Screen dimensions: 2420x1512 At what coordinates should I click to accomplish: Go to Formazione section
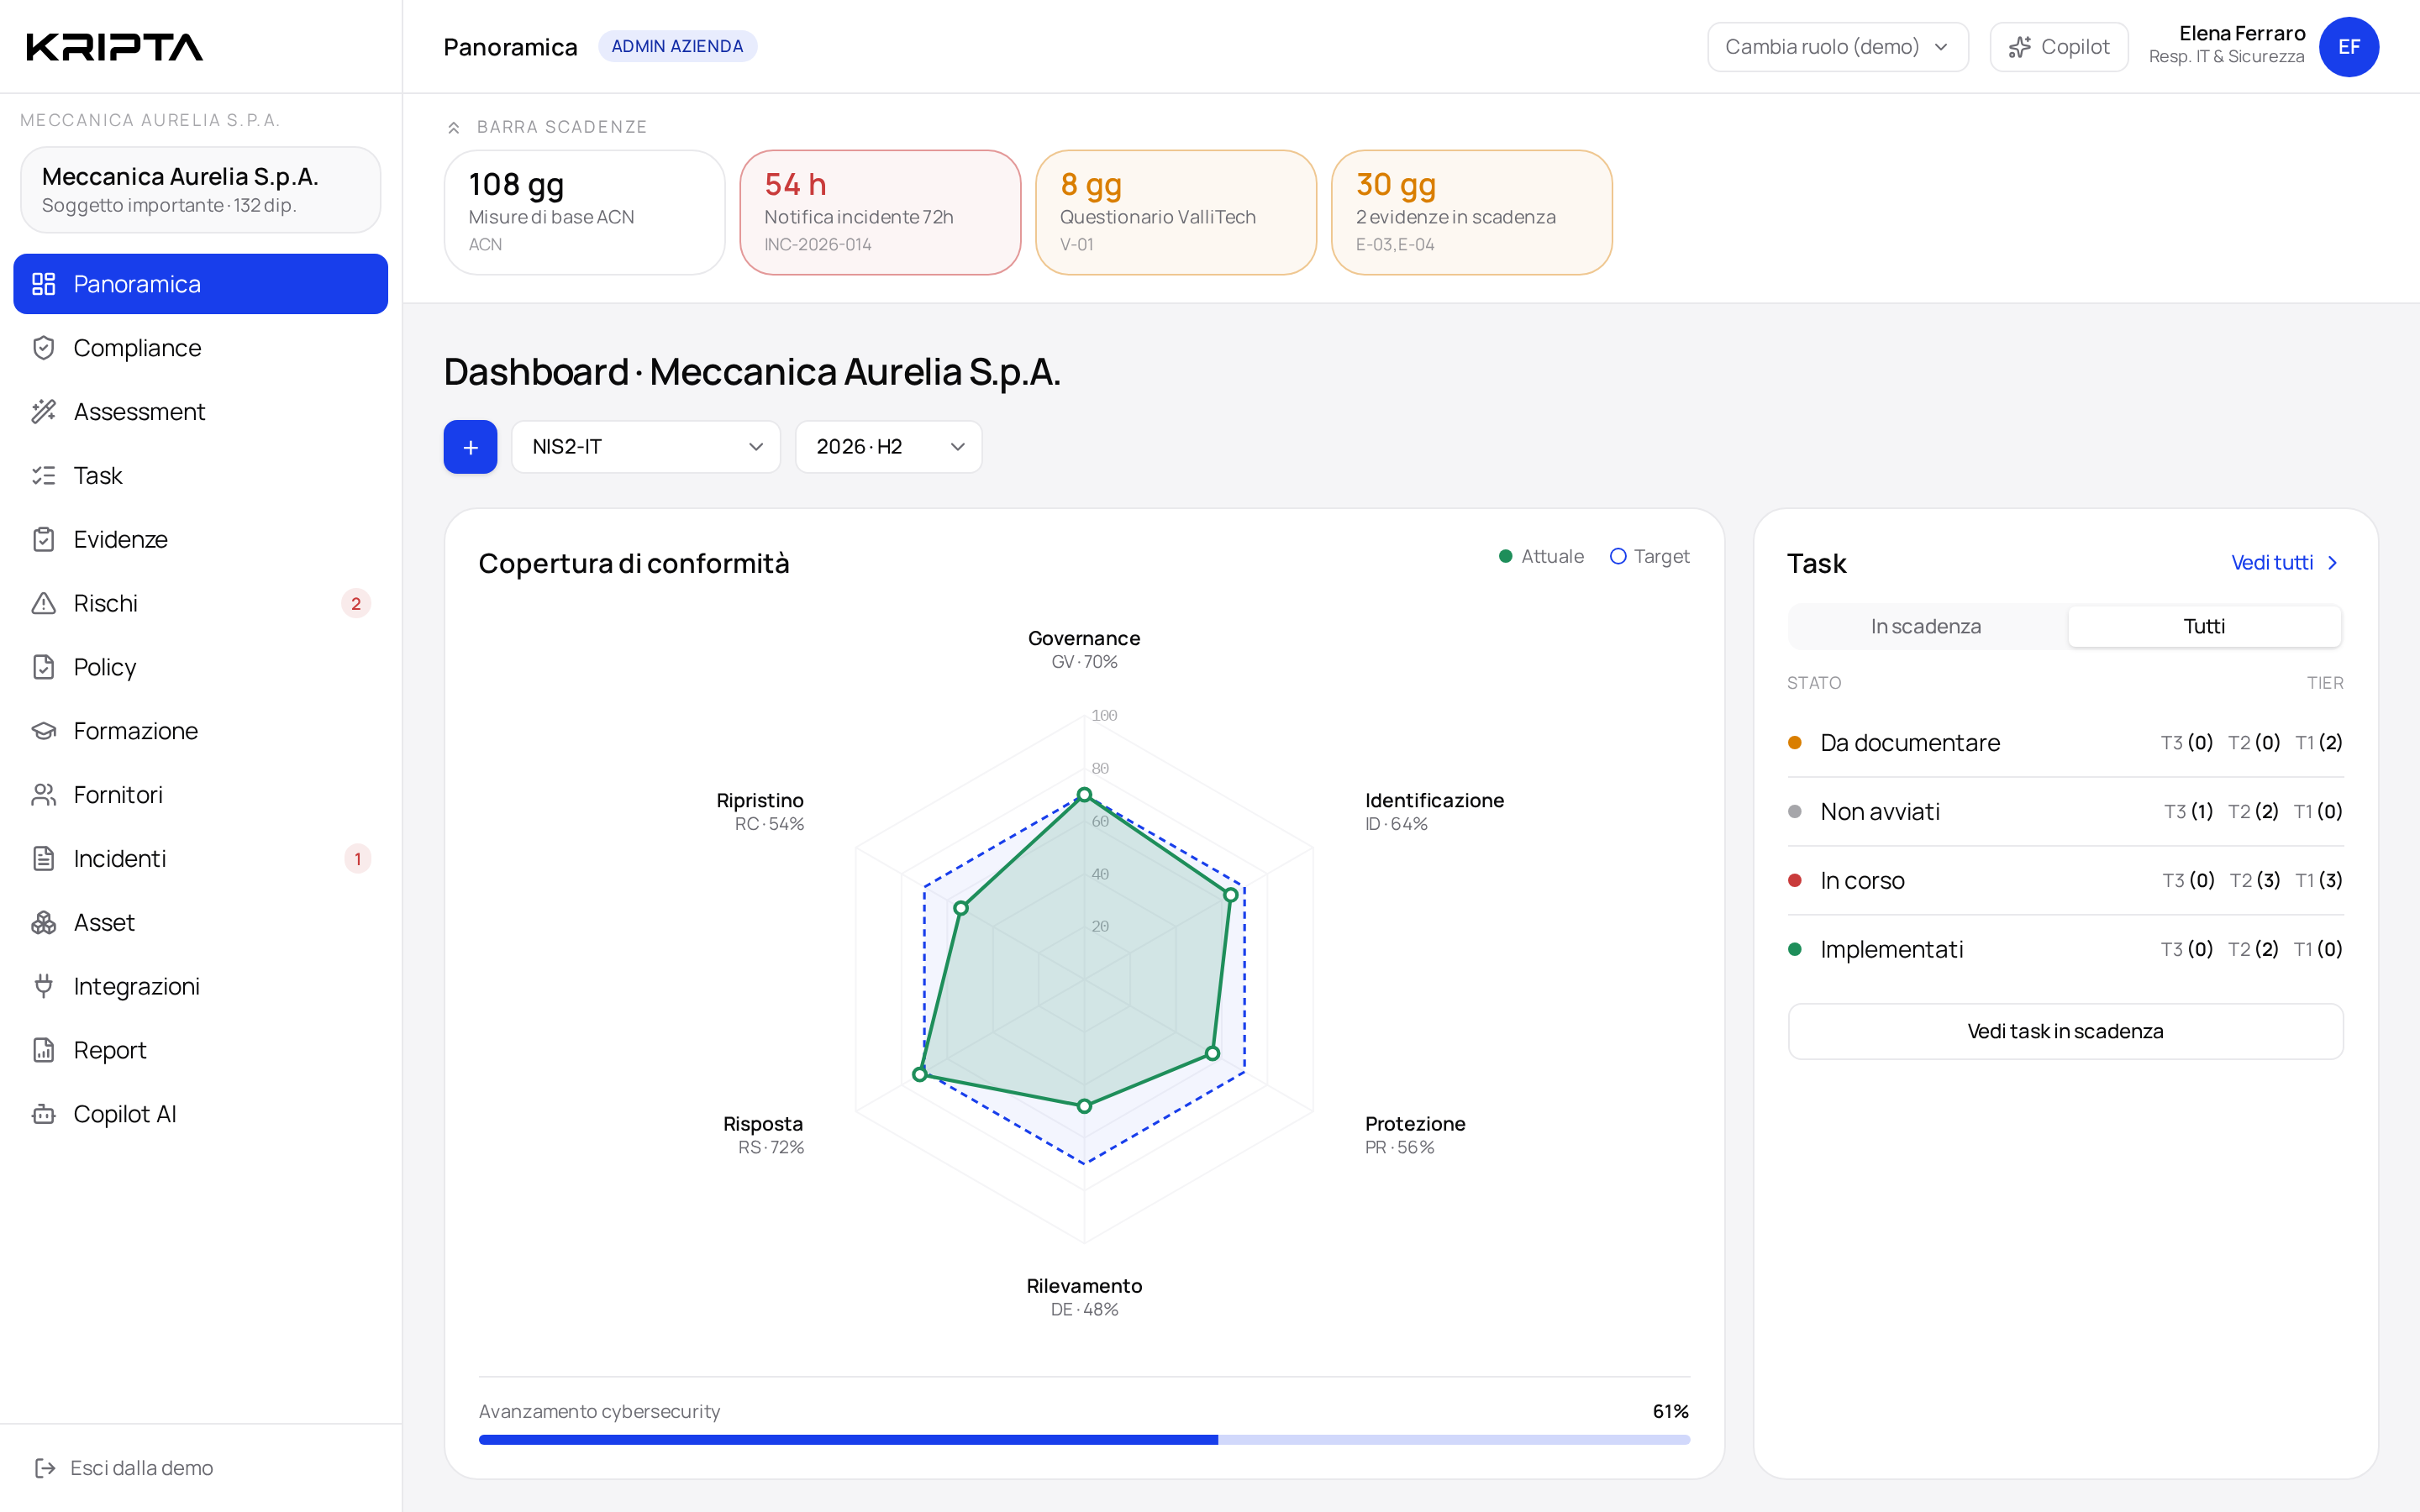[200, 731]
